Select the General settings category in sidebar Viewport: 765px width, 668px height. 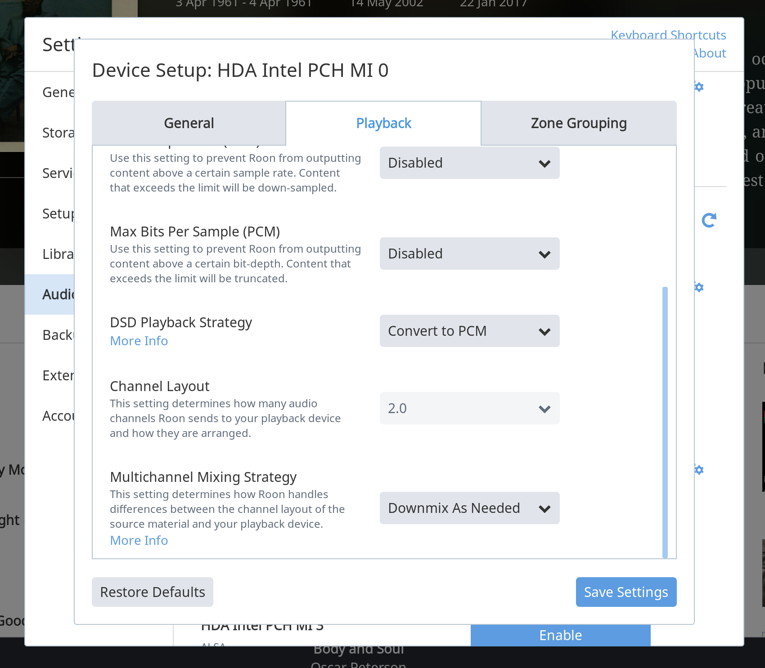point(49,92)
